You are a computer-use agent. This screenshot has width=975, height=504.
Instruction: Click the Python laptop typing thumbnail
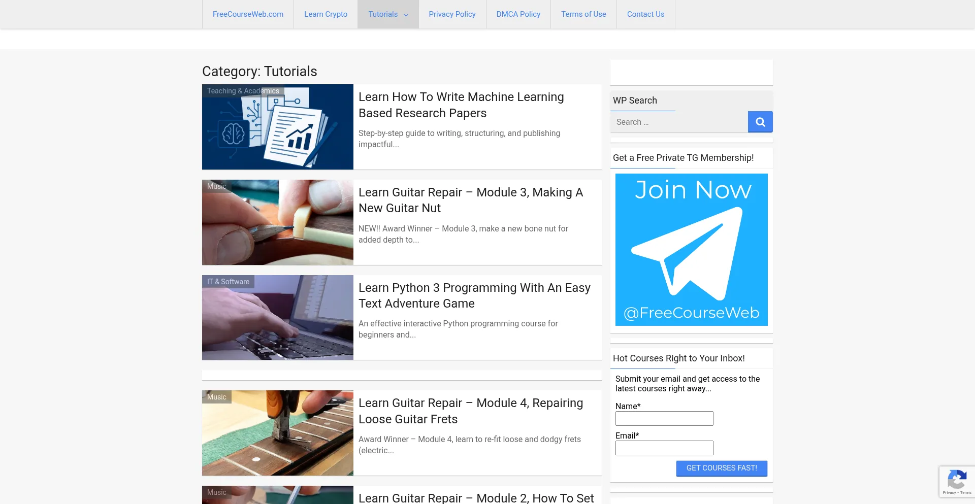click(x=278, y=318)
